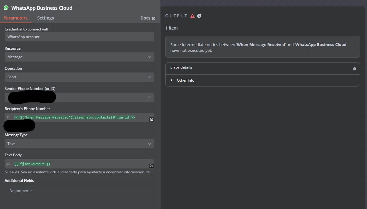Click the red warning icon next to OUTPUT
The height and width of the screenshot is (209, 367).
(x=192, y=16)
